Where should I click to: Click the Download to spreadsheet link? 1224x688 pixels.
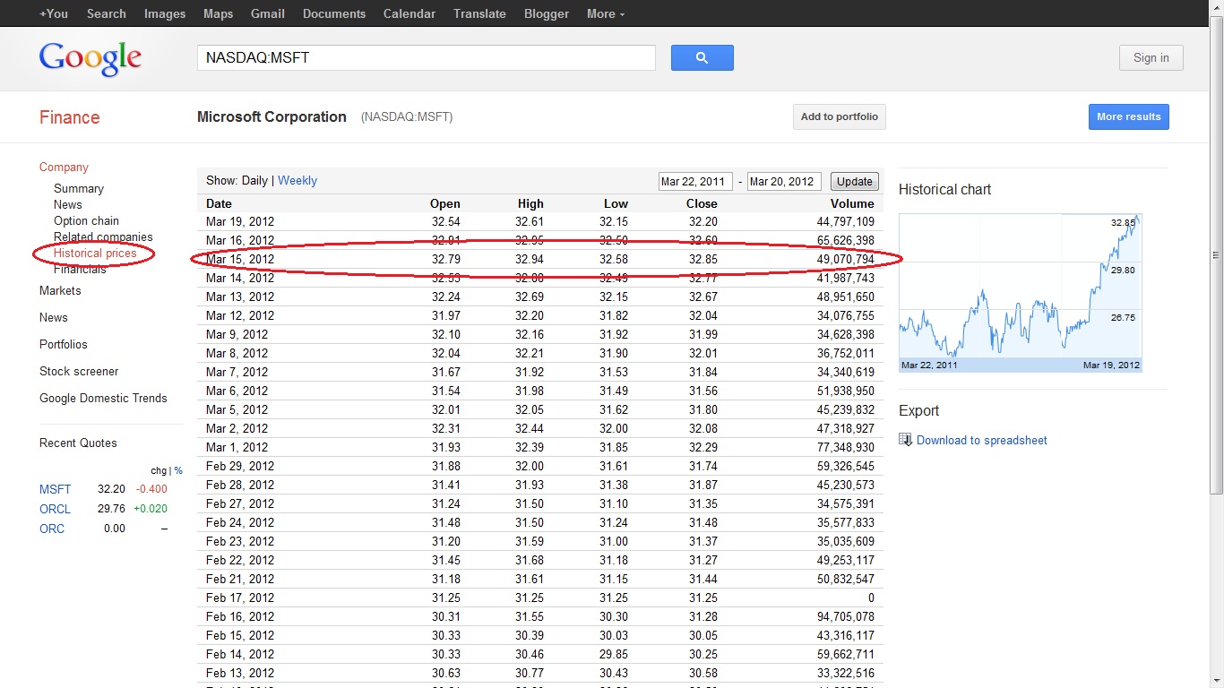(x=981, y=440)
